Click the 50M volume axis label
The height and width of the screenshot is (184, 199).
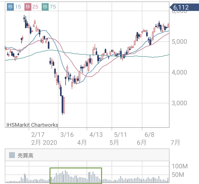pyautogui.click(x=178, y=175)
